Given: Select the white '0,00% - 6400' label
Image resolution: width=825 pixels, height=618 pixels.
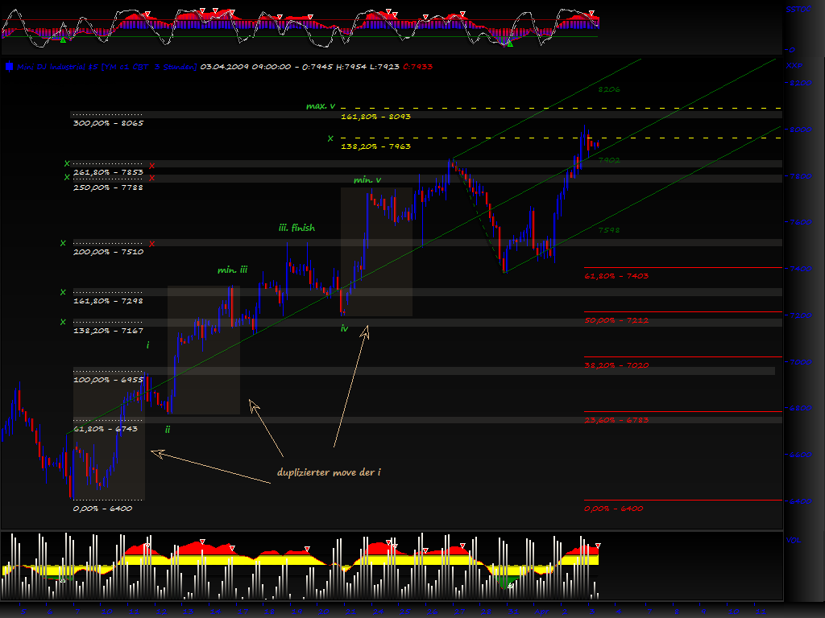Looking at the screenshot, I should [102, 509].
